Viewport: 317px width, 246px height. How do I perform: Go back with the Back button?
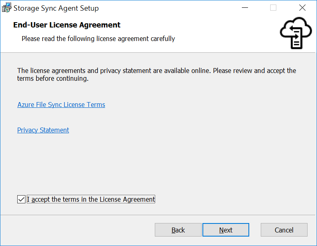[178, 230]
